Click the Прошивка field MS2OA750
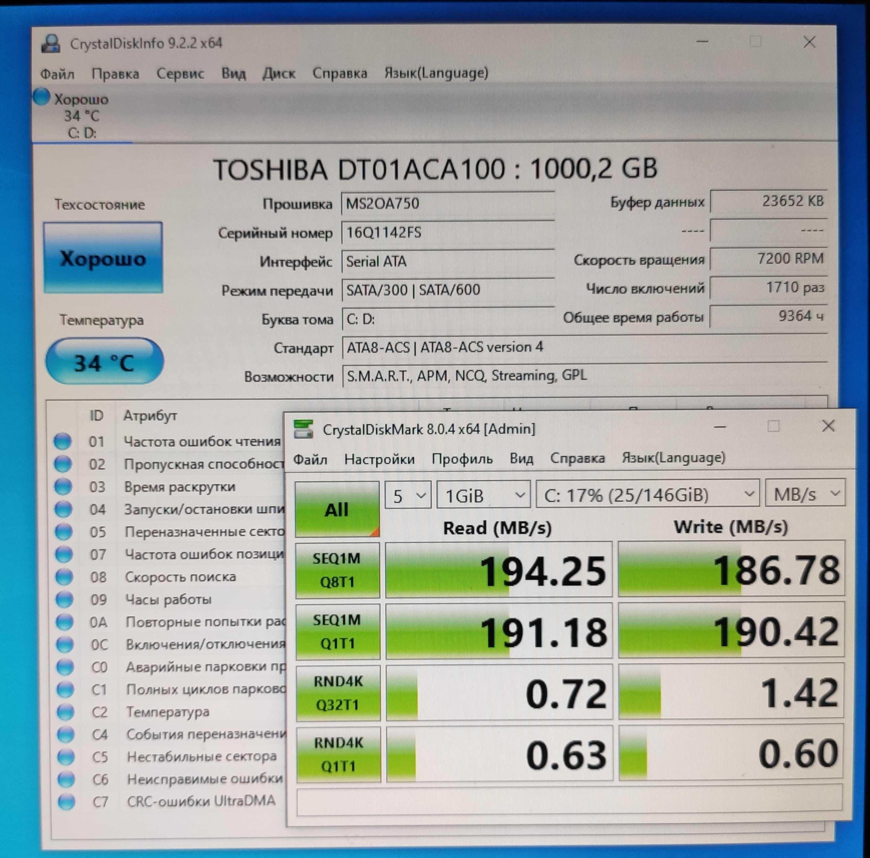This screenshot has height=858, width=870. coord(448,204)
